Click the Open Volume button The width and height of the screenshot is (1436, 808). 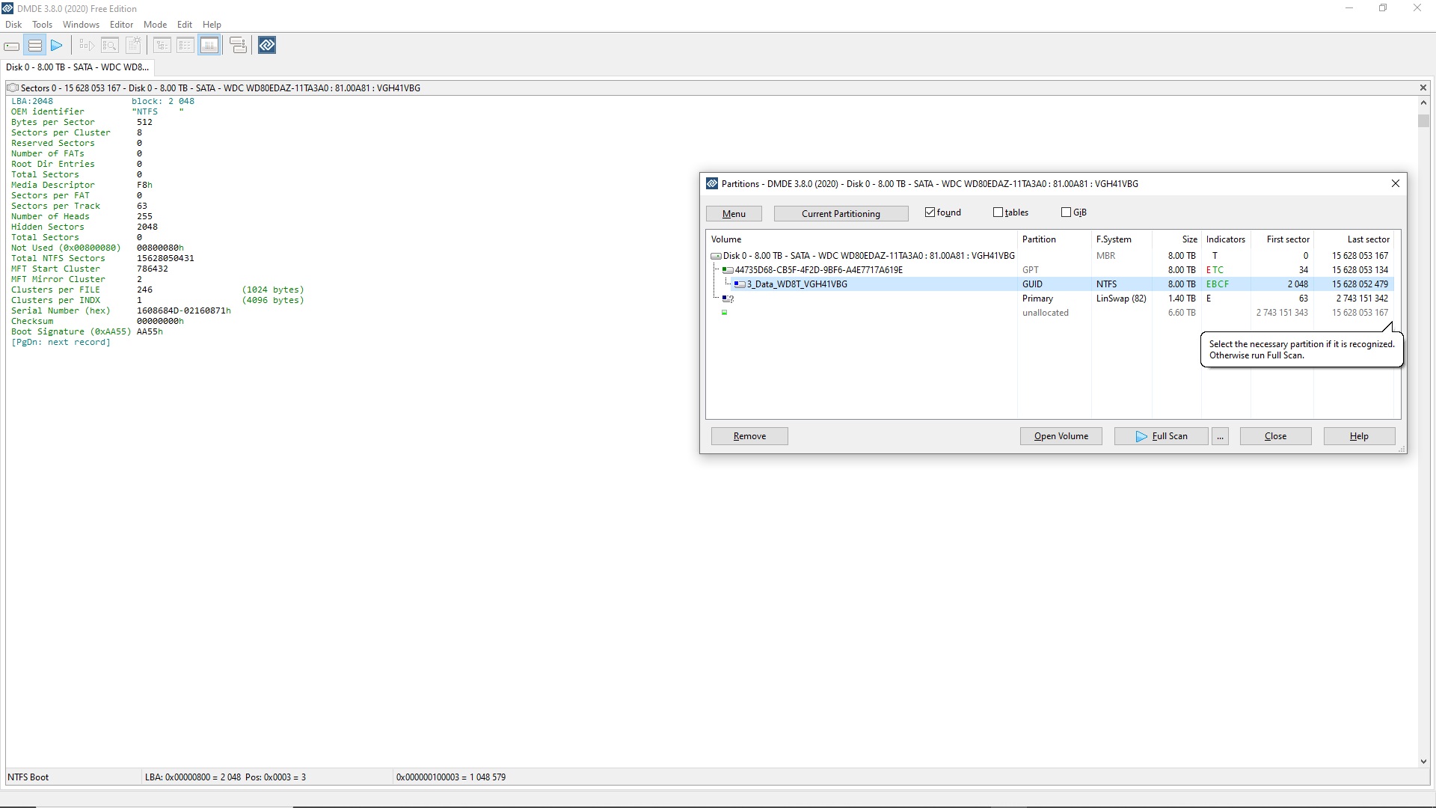click(1061, 436)
